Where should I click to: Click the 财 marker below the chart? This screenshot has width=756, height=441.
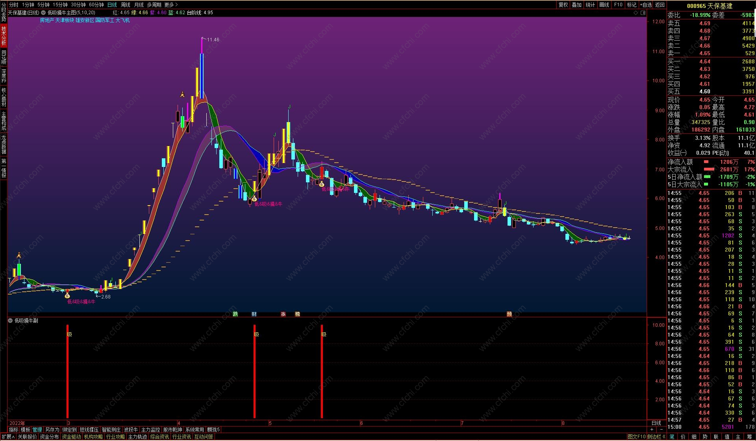pos(254,314)
